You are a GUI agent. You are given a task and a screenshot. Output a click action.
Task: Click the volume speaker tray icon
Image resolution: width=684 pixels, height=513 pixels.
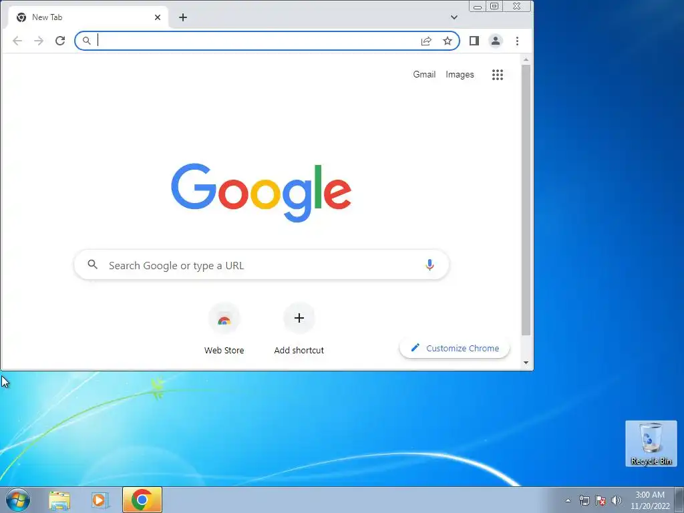[617, 500]
